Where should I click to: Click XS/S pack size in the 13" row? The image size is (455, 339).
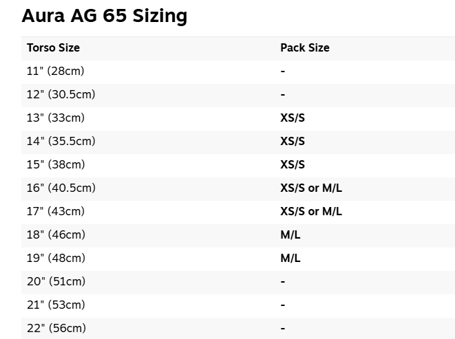293,118
